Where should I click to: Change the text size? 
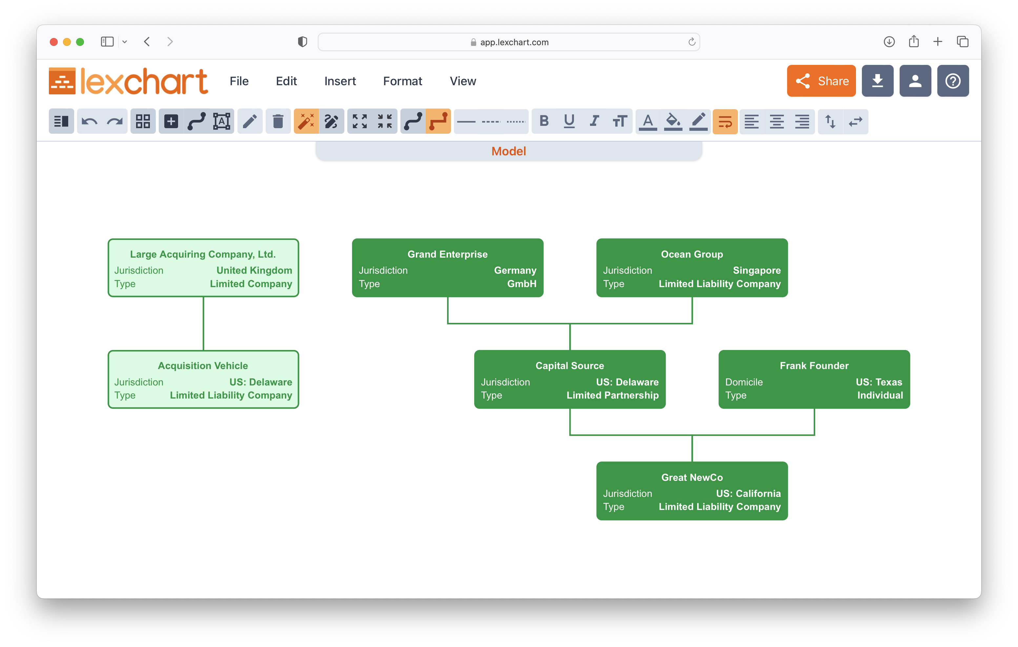pos(620,122)
